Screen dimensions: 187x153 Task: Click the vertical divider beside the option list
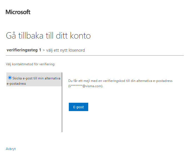pos(62,102)
